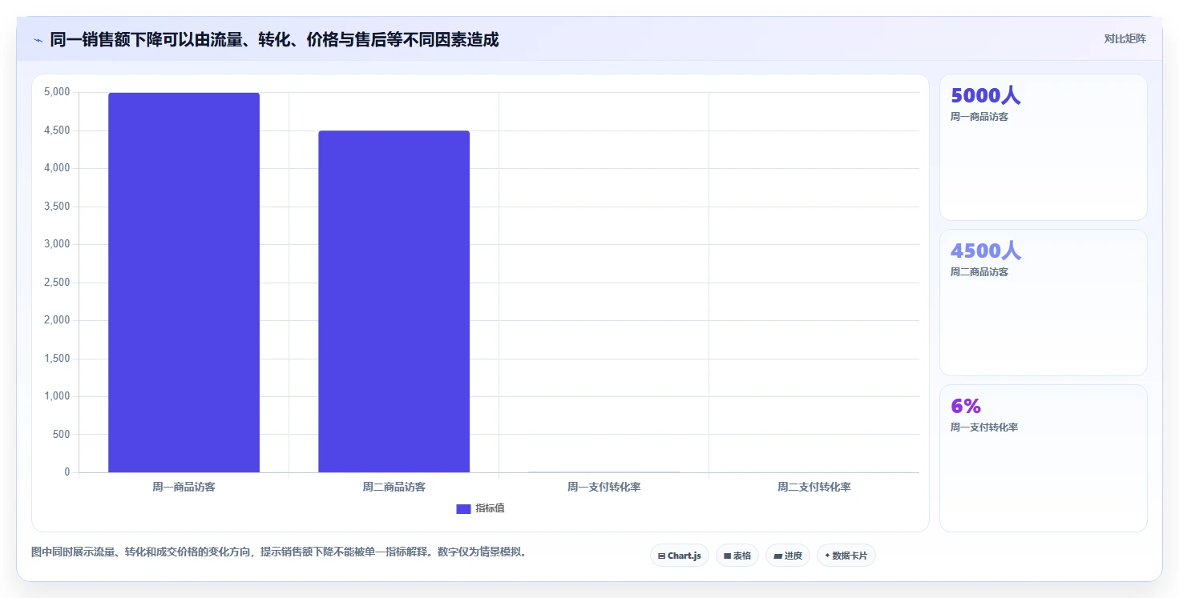Select the 表格 tag chip
The width and height of the screenshot is (1179, 598).
[737, 556]
